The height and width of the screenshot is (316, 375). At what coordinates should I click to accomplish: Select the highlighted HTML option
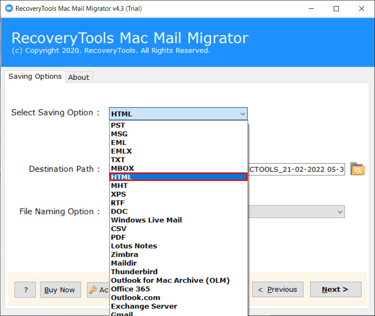pyautogui.click(x=178, y=177)
